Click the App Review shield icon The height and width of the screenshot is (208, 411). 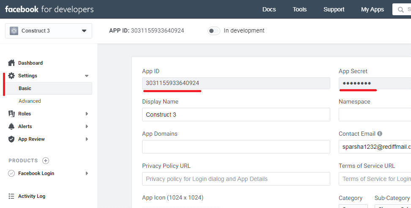tap(11, 139)
